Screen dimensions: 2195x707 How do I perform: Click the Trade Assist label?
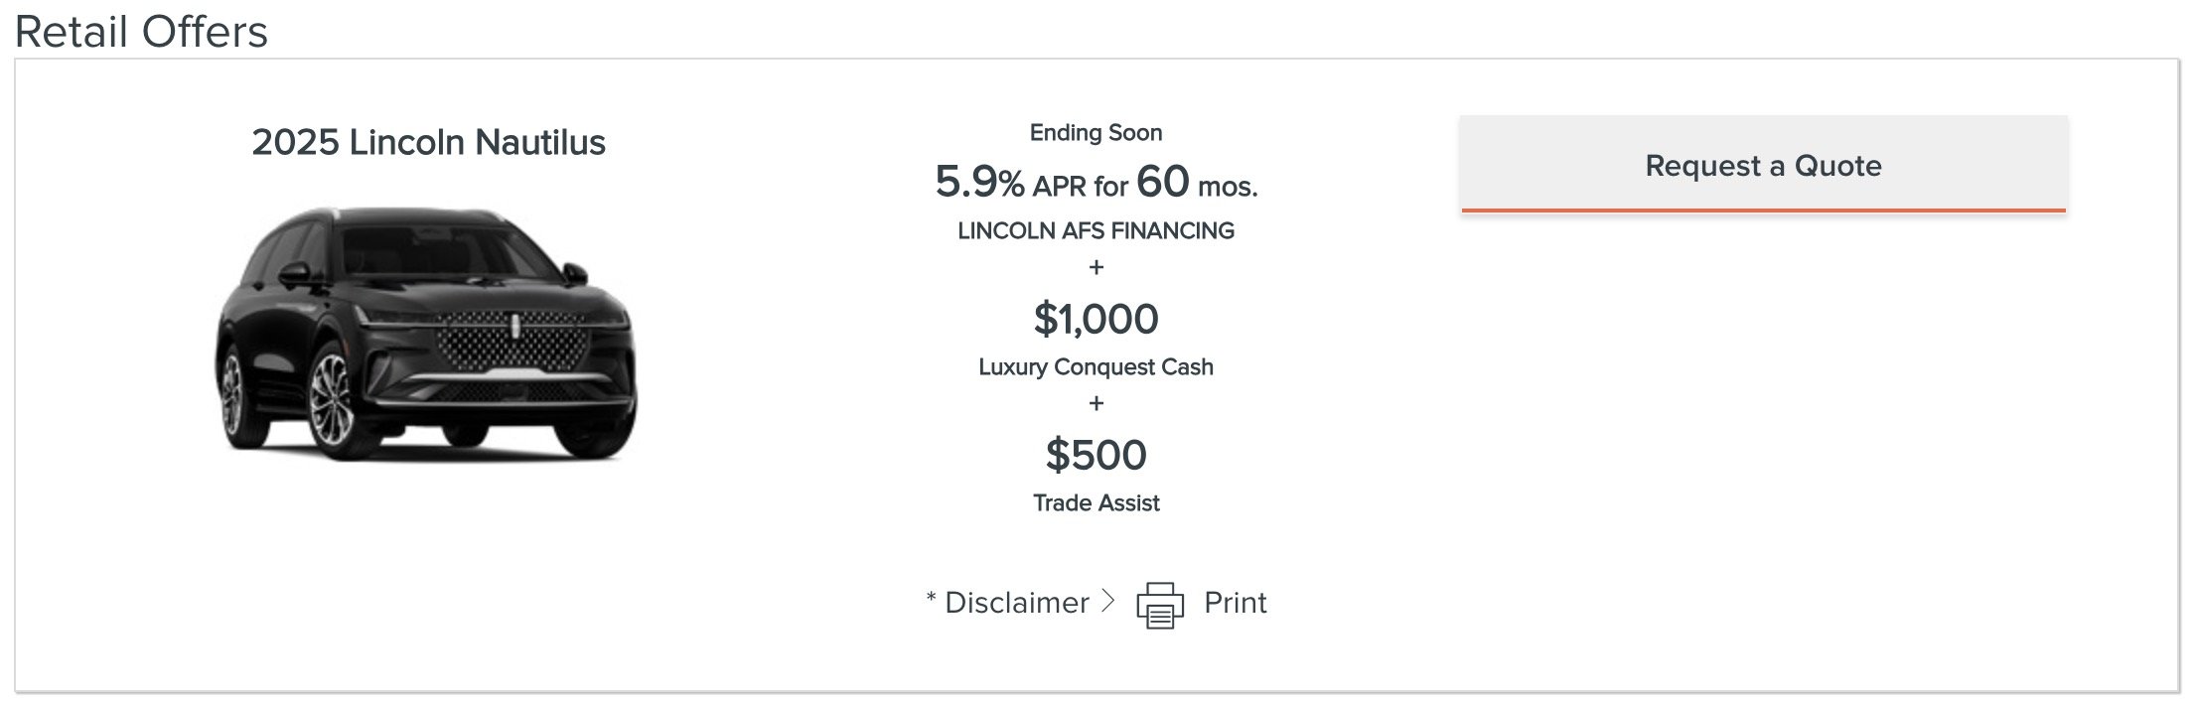tap(1096, 502)
